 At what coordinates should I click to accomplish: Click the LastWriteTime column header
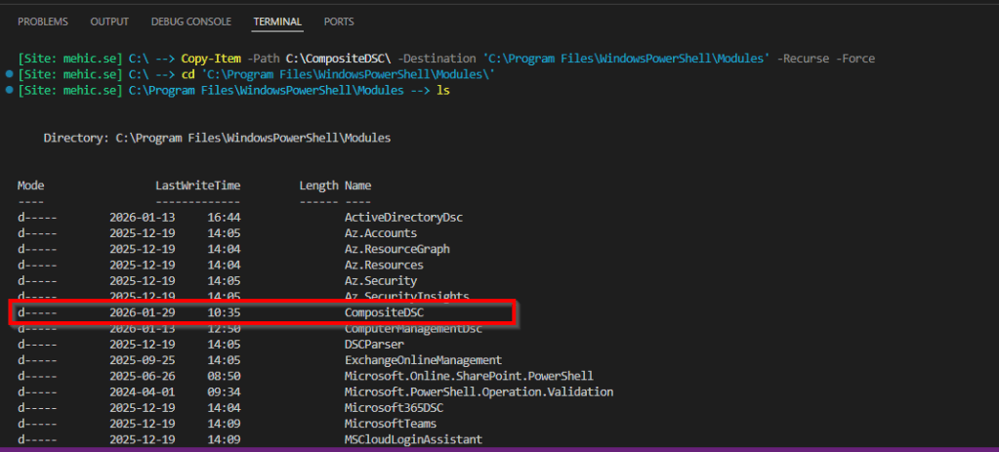click(197, 185)
